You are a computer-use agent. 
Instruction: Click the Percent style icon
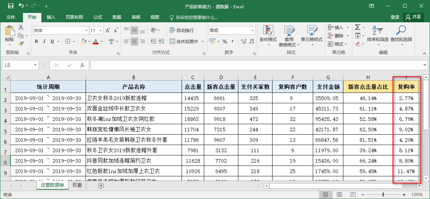point(225,41)
